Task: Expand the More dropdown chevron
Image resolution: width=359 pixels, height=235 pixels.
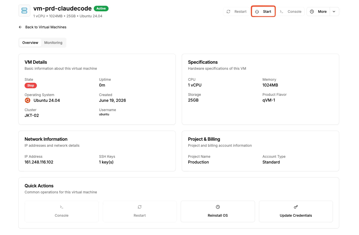Action: tap(334, 12)
